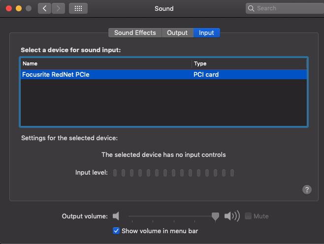The width and height of the screenshot is (324, 244).
Task: Enable the Mute checkbox
Action: (x=248, y=216)
